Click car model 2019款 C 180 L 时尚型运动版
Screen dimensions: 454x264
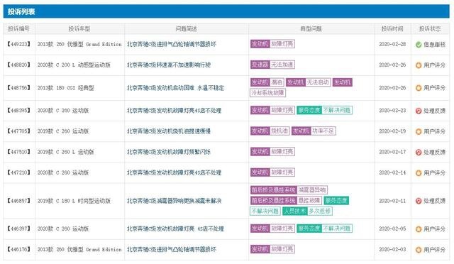coord(74,201)
